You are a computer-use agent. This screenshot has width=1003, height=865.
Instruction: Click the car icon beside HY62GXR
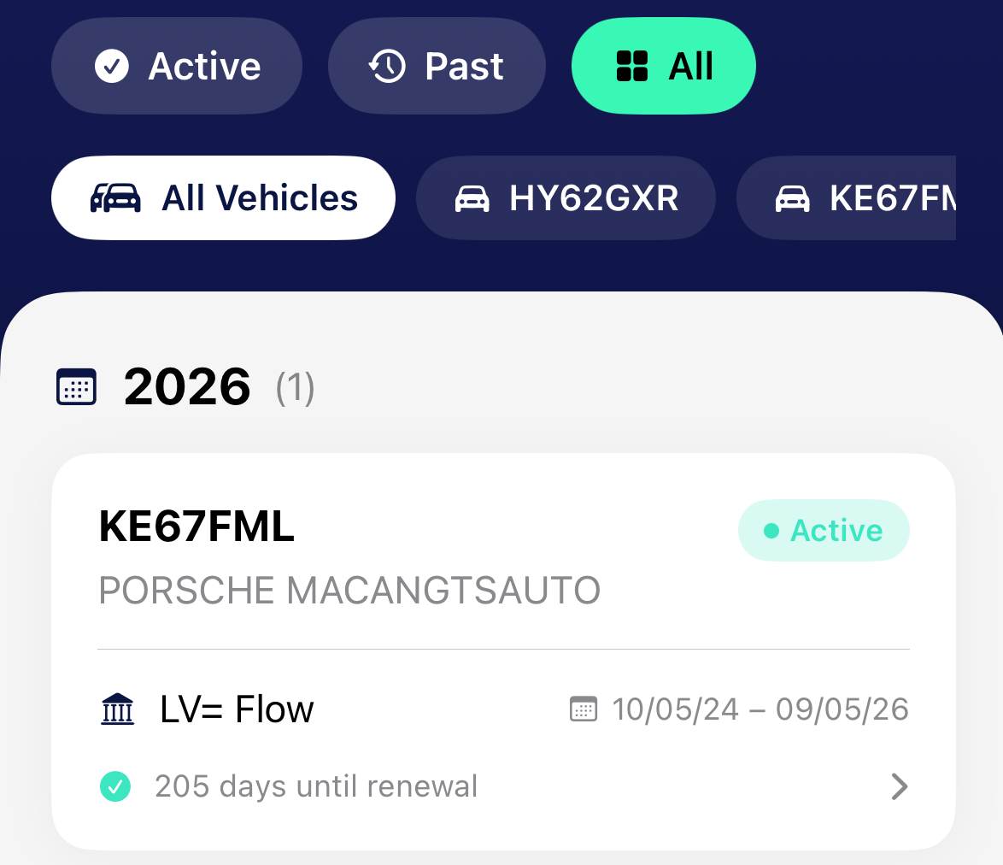[472, 198]
